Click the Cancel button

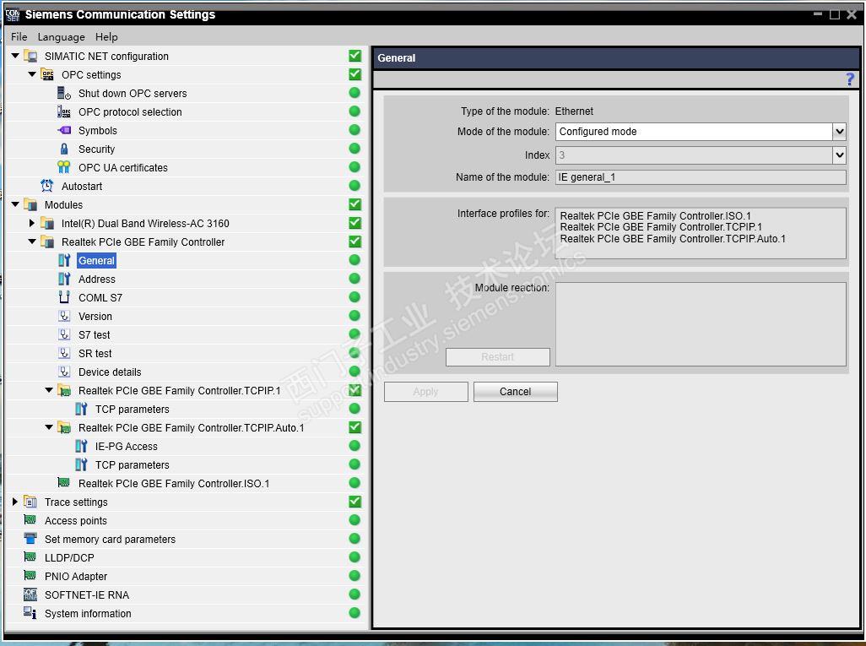tap(515, 392)
